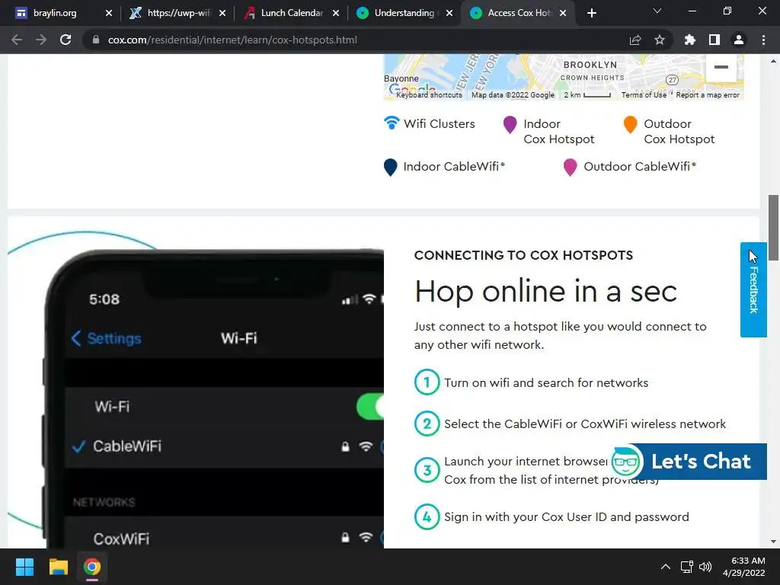Screen dimensions: 780x585
Task: Click the Google logo on the map
Action: point(412,90)
